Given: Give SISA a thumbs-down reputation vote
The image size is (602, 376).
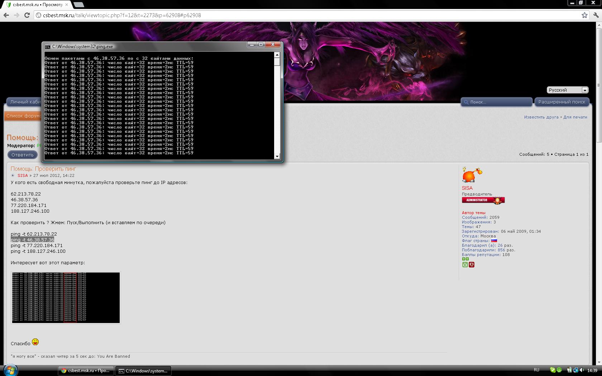Looking at the screenshot, I should (472, 265).
